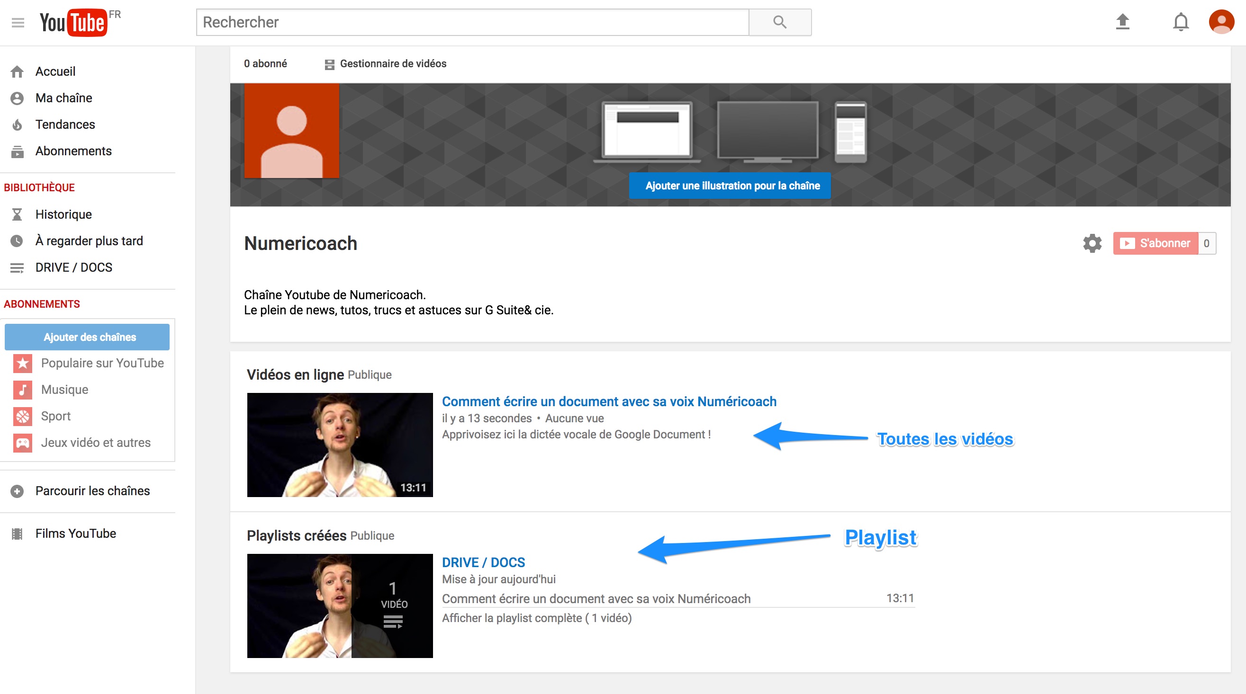This screenshot has height=694, width=1246.
Task: Open the hamburger guide menu
Action: pyautogui.click(x=18, y=23)
